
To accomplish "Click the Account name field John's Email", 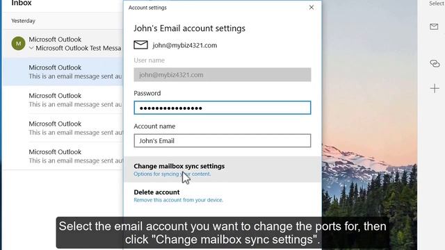I will [x=222, y=140].
